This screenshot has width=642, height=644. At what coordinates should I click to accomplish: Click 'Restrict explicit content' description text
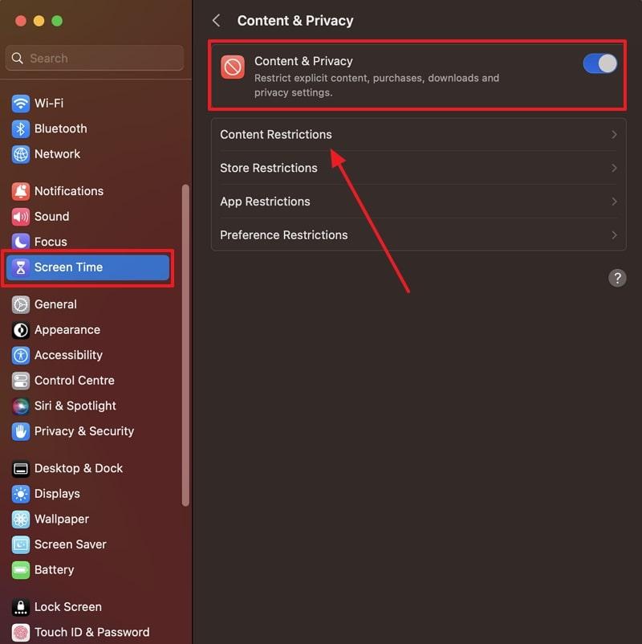click(376, 85)
